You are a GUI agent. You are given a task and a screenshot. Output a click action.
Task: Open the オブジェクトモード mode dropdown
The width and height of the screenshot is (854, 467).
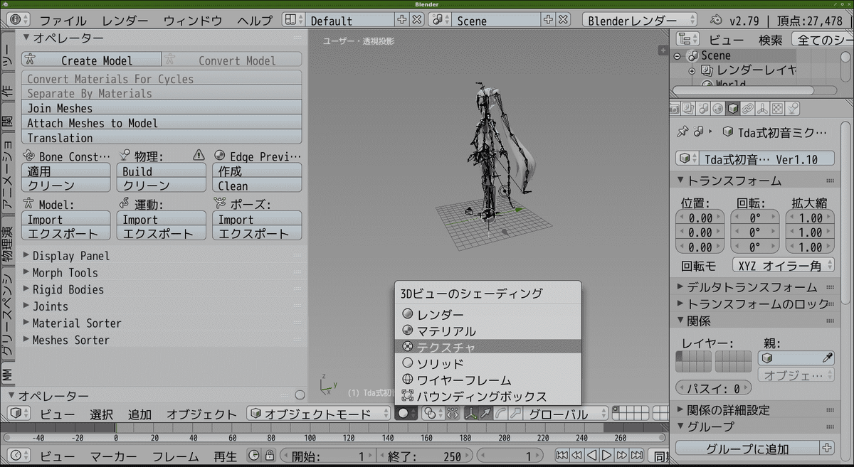point(318,414)
